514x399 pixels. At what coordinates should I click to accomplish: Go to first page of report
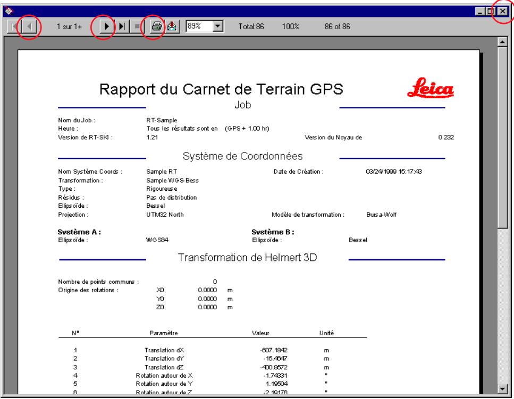coord(13,26)
